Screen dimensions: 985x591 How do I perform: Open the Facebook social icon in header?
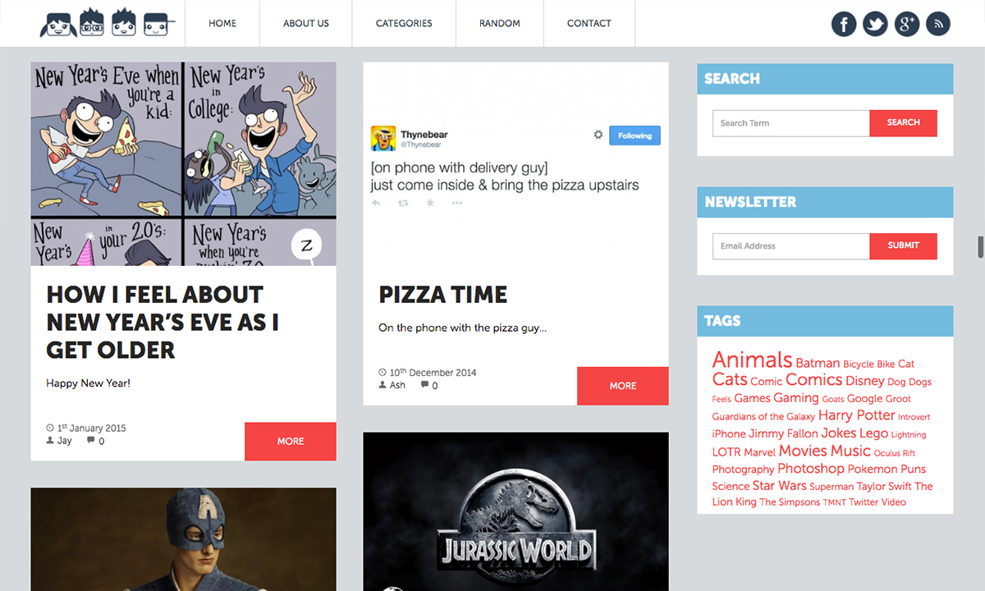click(x=844, y=24)
